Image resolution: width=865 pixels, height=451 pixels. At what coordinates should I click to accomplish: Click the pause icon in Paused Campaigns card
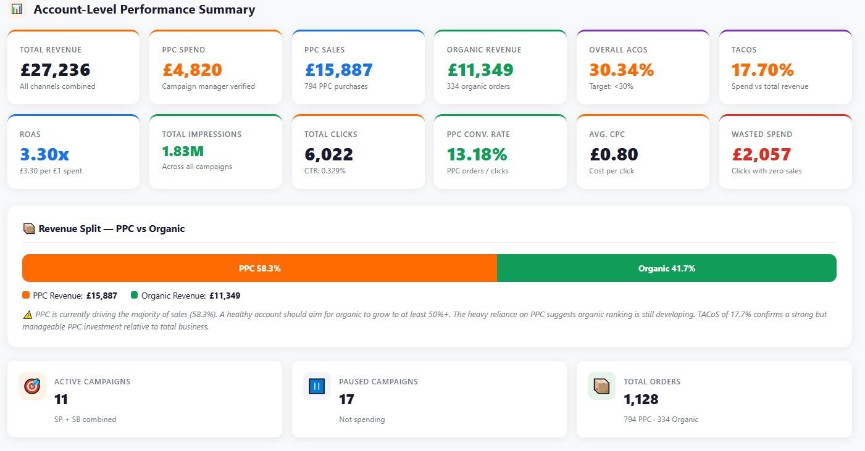pos(317,386)
